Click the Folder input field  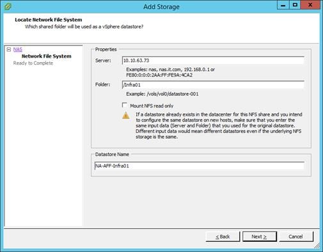pos(213,85)
